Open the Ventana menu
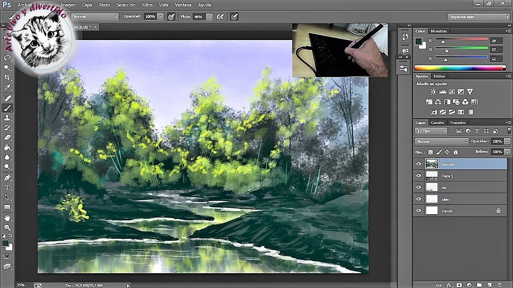Image resolution: width=513 pixels, height=288 pixels. click(x=183, y=5)
